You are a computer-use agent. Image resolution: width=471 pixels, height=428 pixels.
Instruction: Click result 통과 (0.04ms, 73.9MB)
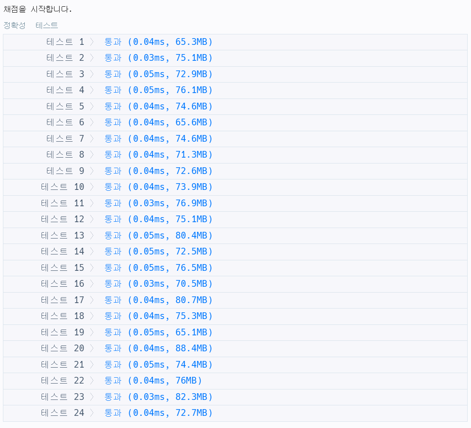[x=158, y=187]
